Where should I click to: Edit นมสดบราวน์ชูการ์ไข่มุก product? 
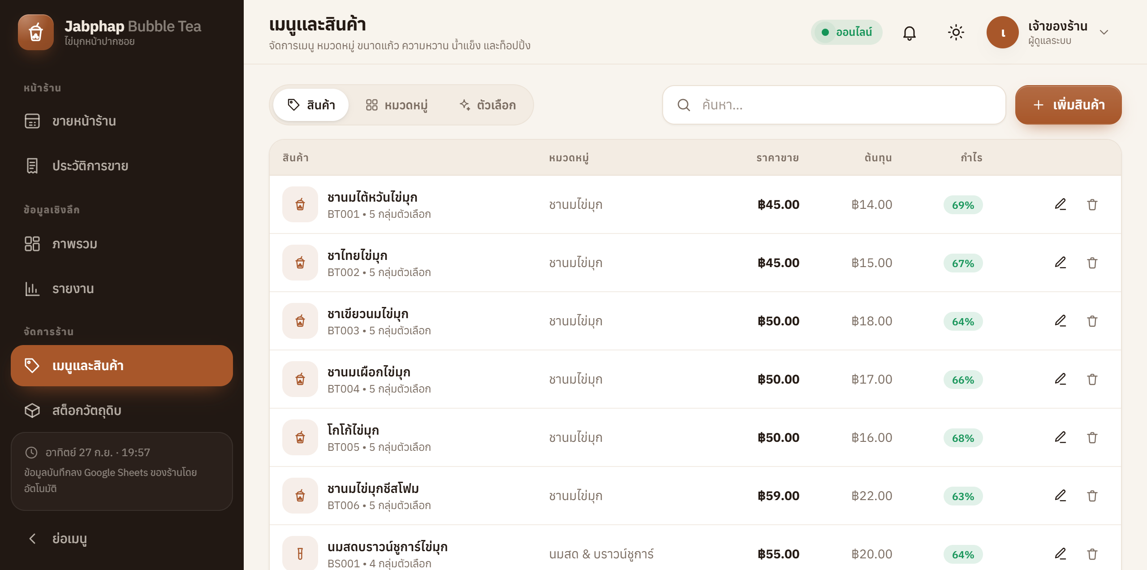[1060, 554]
